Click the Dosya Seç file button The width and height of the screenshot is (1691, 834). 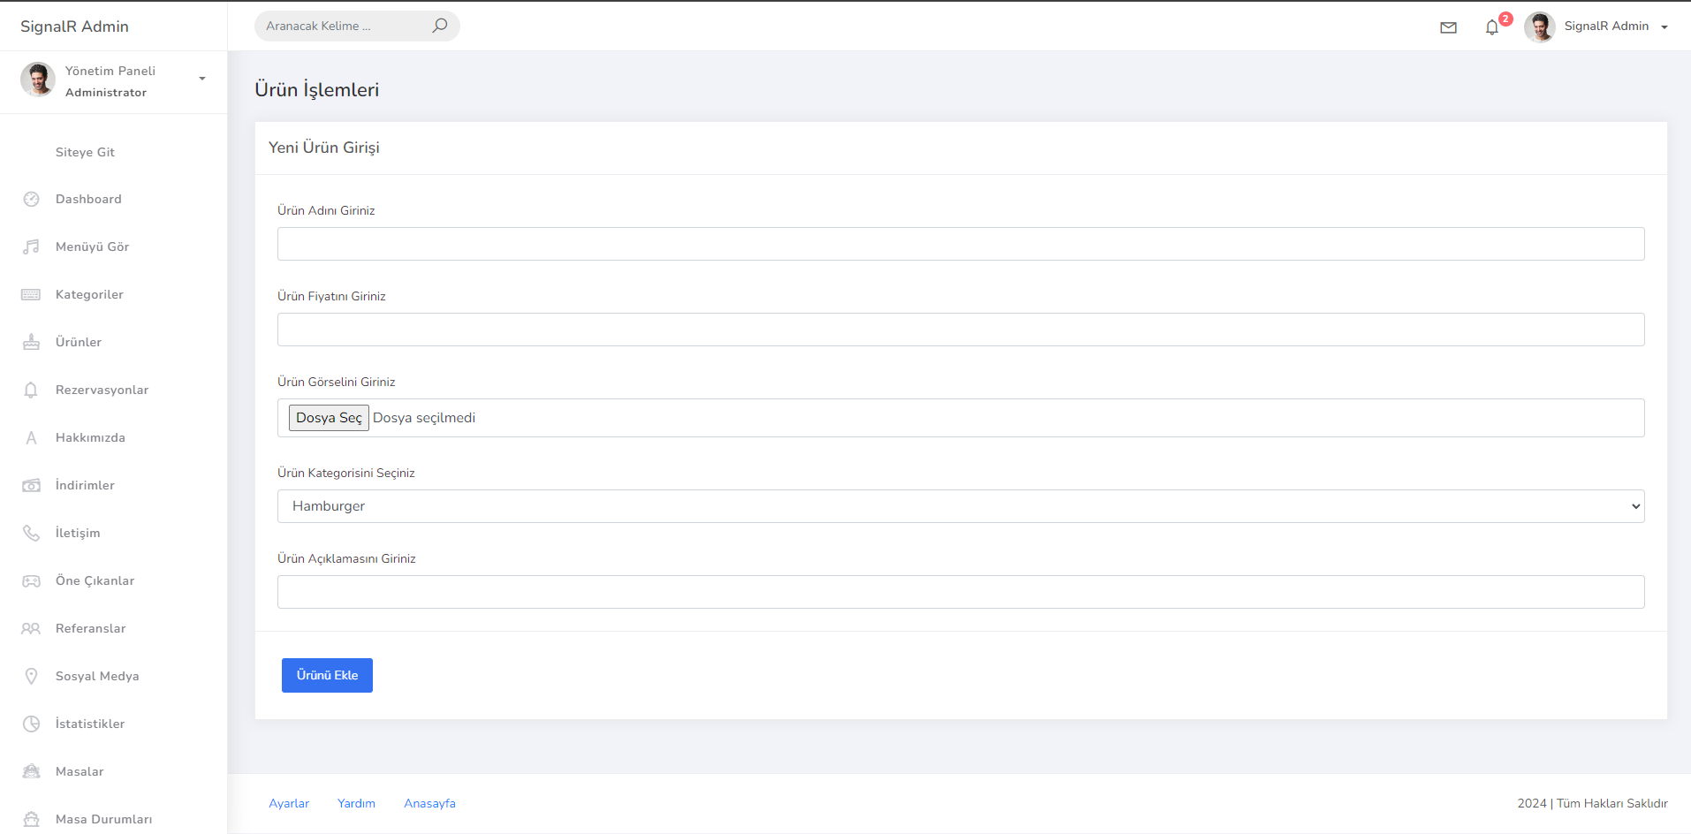[329, 418]
